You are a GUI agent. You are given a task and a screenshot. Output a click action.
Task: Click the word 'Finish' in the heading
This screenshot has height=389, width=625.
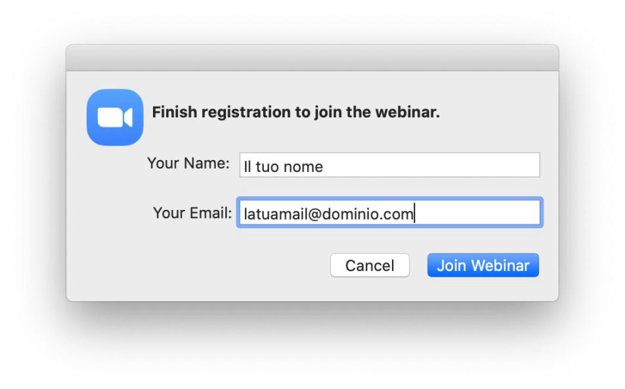175,112
